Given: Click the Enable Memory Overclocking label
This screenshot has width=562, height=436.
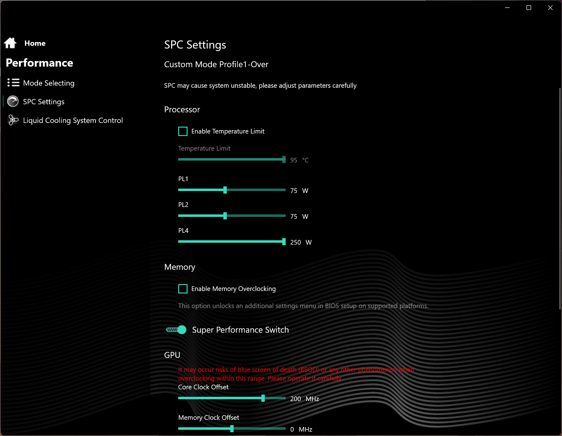Looking at the screenshot, I should click(x=233, y=289).
